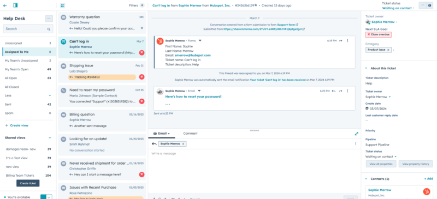Screen dimensions: 437x199
Task: Click the ticket info icon in header
Action: [429, 5]
